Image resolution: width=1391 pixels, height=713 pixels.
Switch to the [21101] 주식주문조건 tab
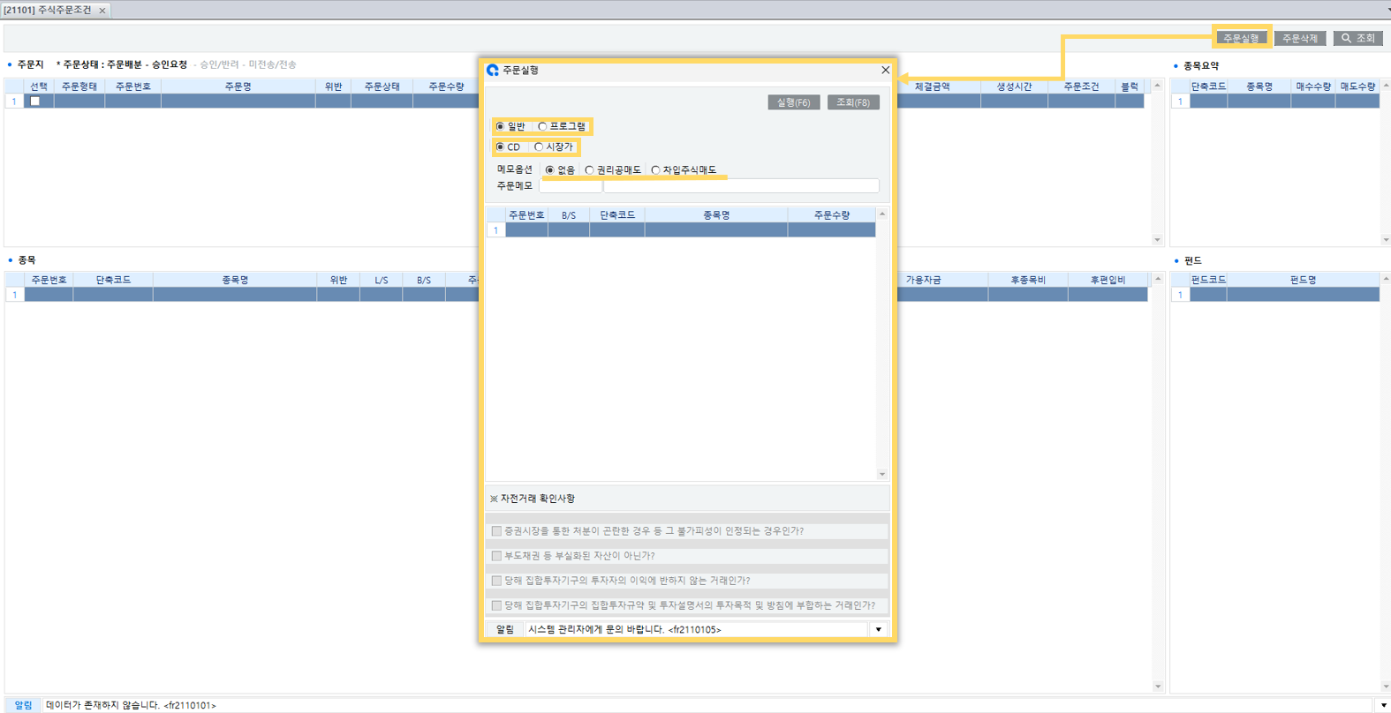click(x=48, y=10)
